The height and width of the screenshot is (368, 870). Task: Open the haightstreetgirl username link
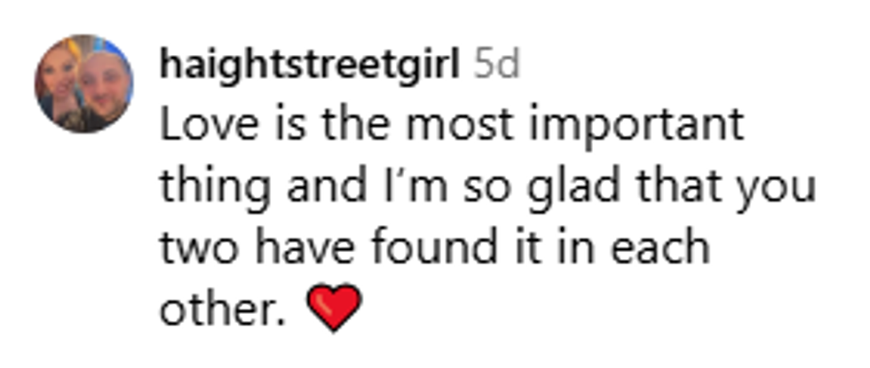tap(310, 64)
